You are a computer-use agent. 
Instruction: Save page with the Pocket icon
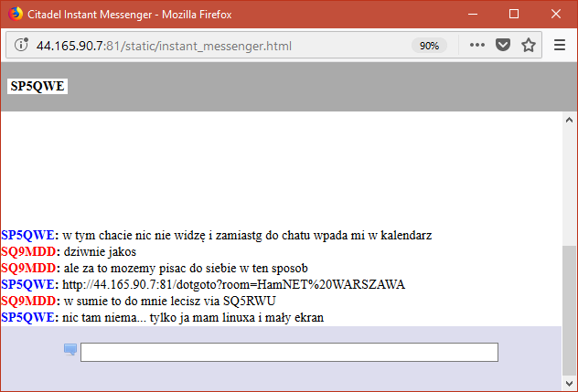coord(503,46)
